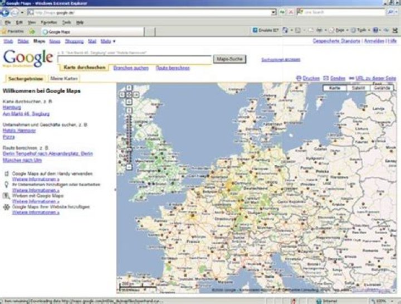Viewport: 401px width, 304px height.
Task: Switch to the Suchergebnisse tab
Action: click(x=26, y=79)
